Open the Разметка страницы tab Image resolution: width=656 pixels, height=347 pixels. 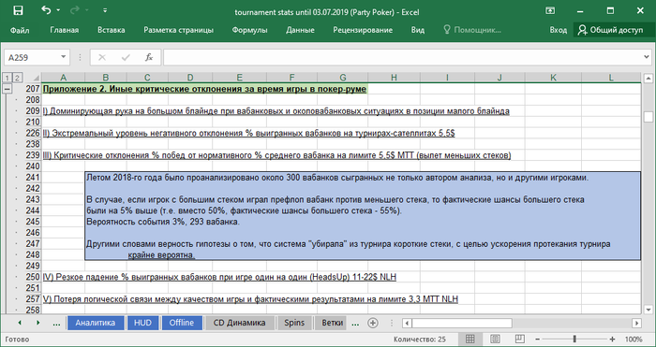click(x=179, y=30)
